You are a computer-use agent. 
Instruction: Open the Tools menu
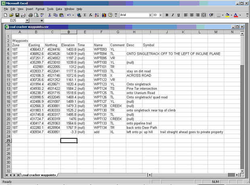pos(50,9)
